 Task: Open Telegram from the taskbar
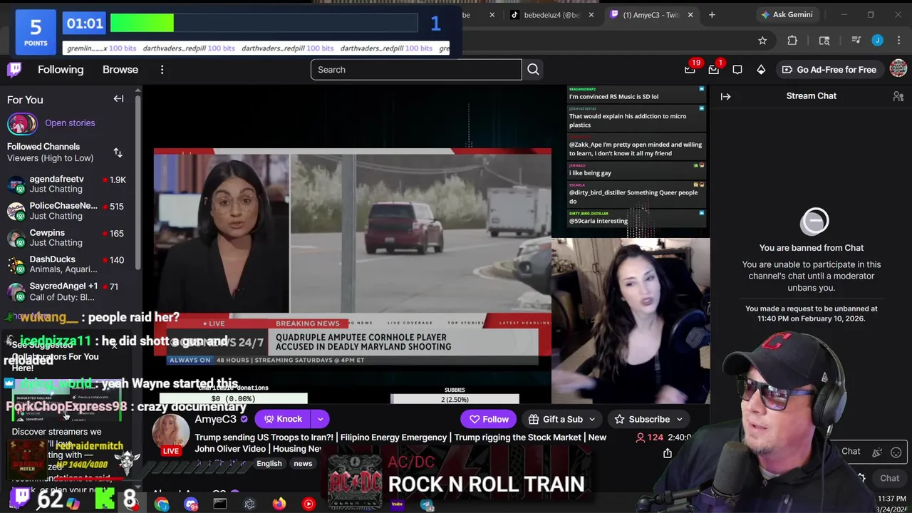coord(427,504)
